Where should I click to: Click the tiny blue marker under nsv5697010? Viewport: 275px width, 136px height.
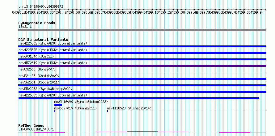click(55, 111)
